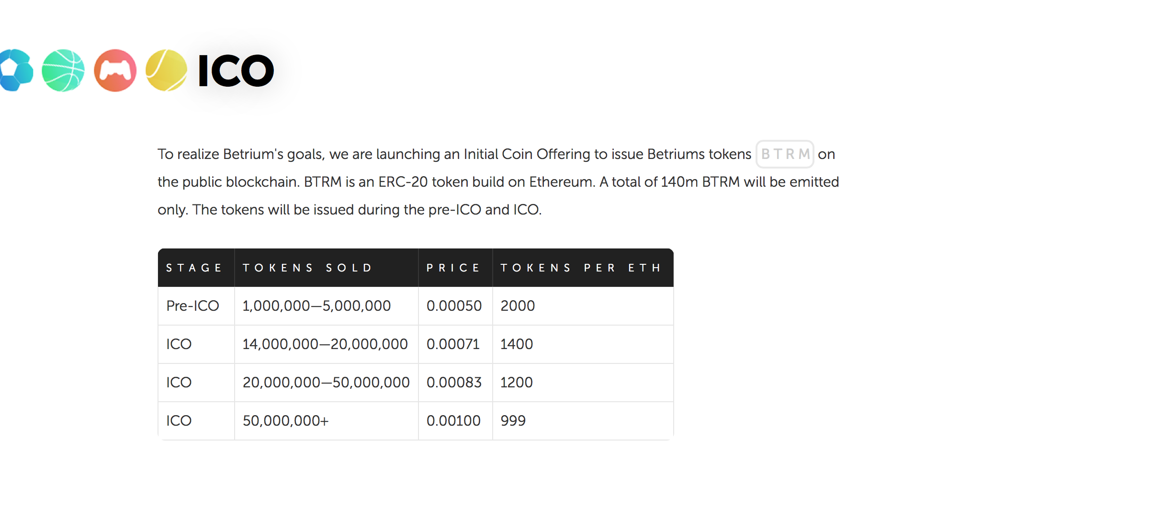Screen dimensions: 1152x520
Task: Click the blue soccer ball icon
Action: point(15,70)
